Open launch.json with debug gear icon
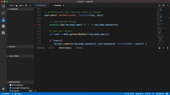The width and height of the screenshot is (170, 95). tap(26, 5)
